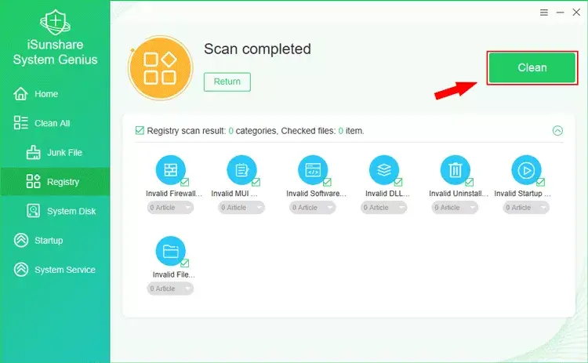Click the Invalid MUI notepad icon
Image resolution: width=588 pixels, height=363 pixels.
[242, 170]
